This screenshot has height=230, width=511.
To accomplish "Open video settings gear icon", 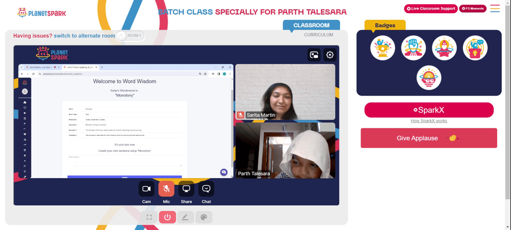I will [330, 55].
